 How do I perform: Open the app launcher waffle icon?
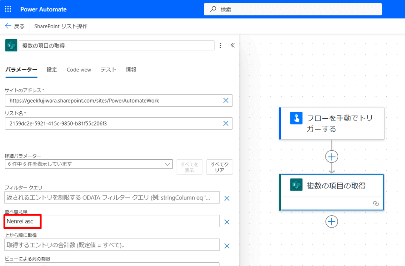pyautogui.click(x=8, y=9)
